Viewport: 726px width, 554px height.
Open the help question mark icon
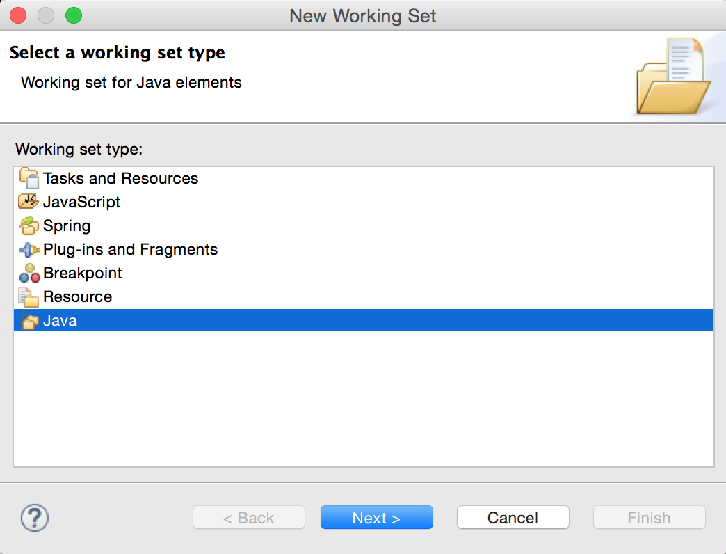[x=34, y=517]
